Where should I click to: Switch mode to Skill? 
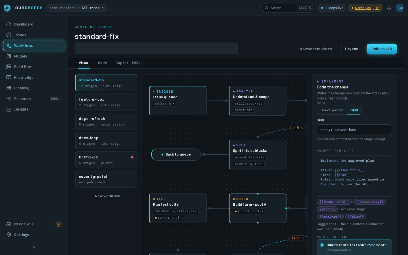tap(354, 110)
